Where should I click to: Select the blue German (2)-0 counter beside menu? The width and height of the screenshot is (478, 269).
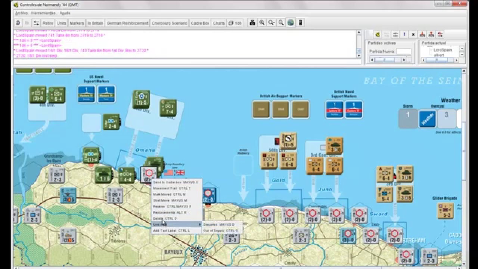209,195
